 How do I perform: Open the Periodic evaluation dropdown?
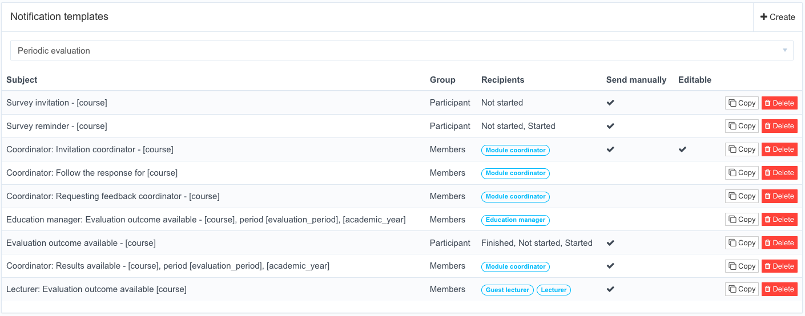tap(402, 51)
